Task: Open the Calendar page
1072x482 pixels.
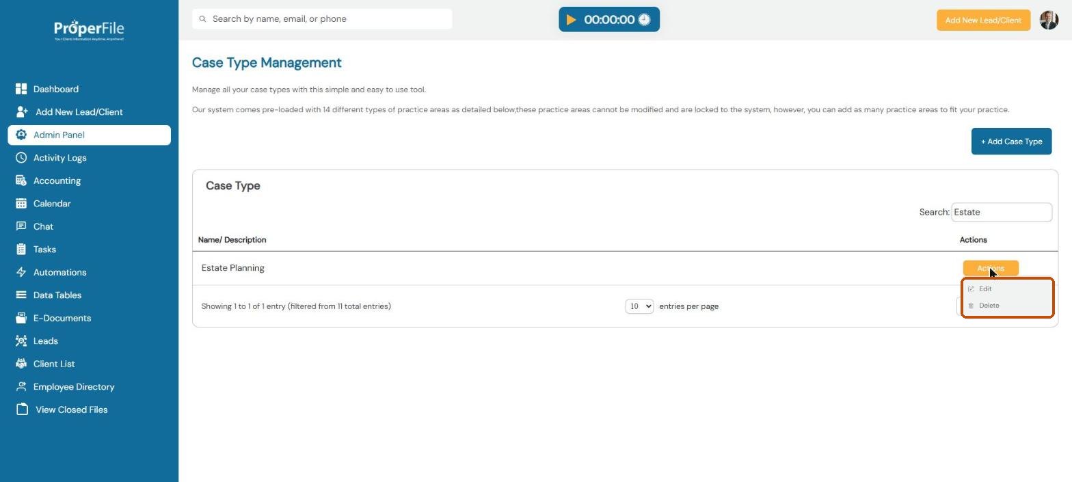Action: [52, 204]
